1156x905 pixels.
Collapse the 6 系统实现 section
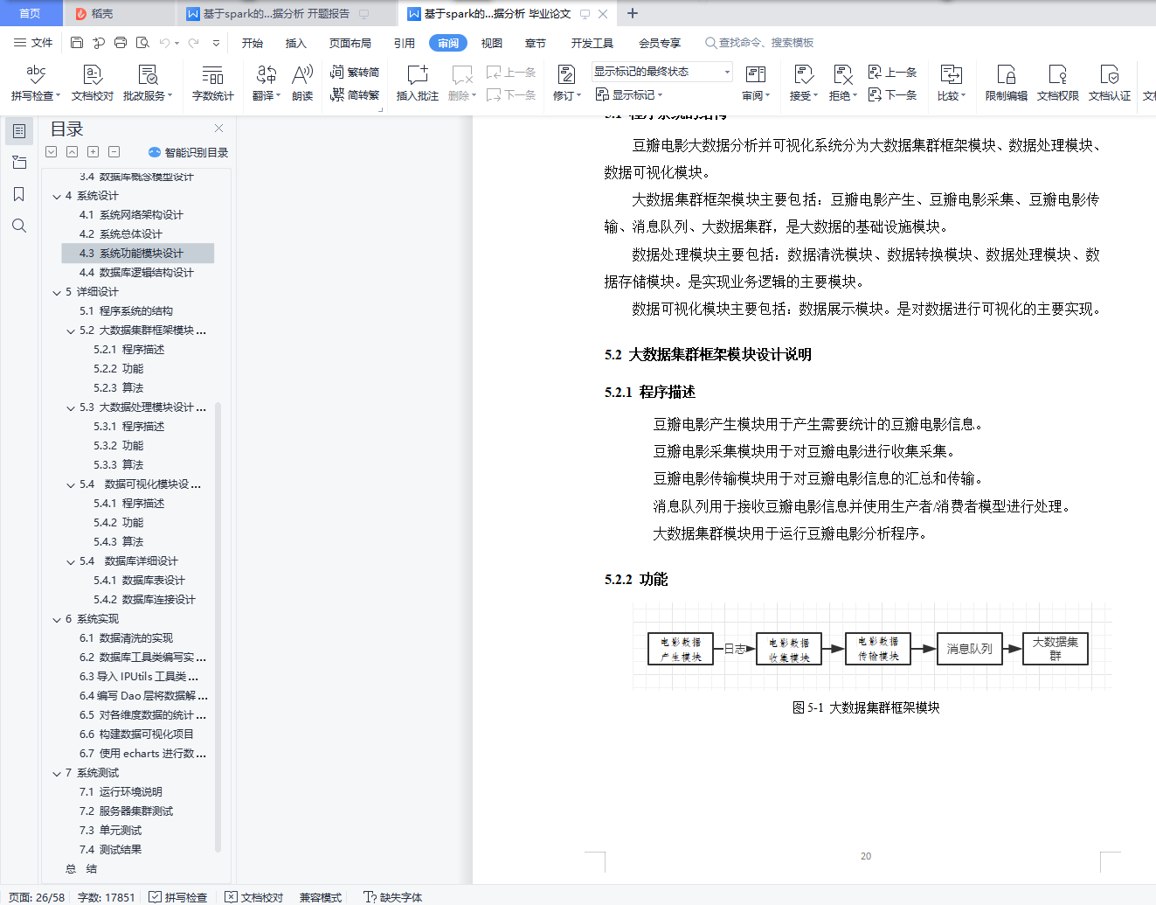click(x=57, y=620)
